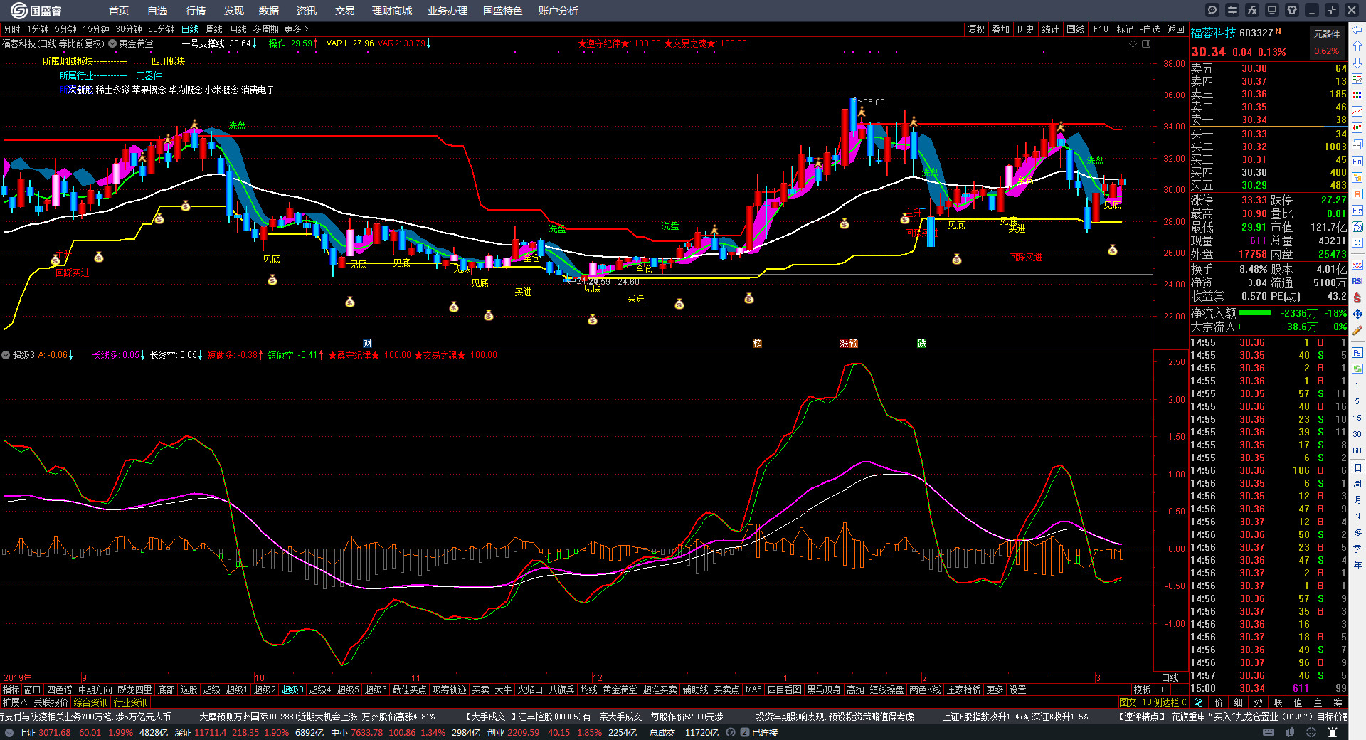Screen dimensions: 1366x740
Task: Click the settings sliders icon in title bar
Action: (x=1232, y=10)
